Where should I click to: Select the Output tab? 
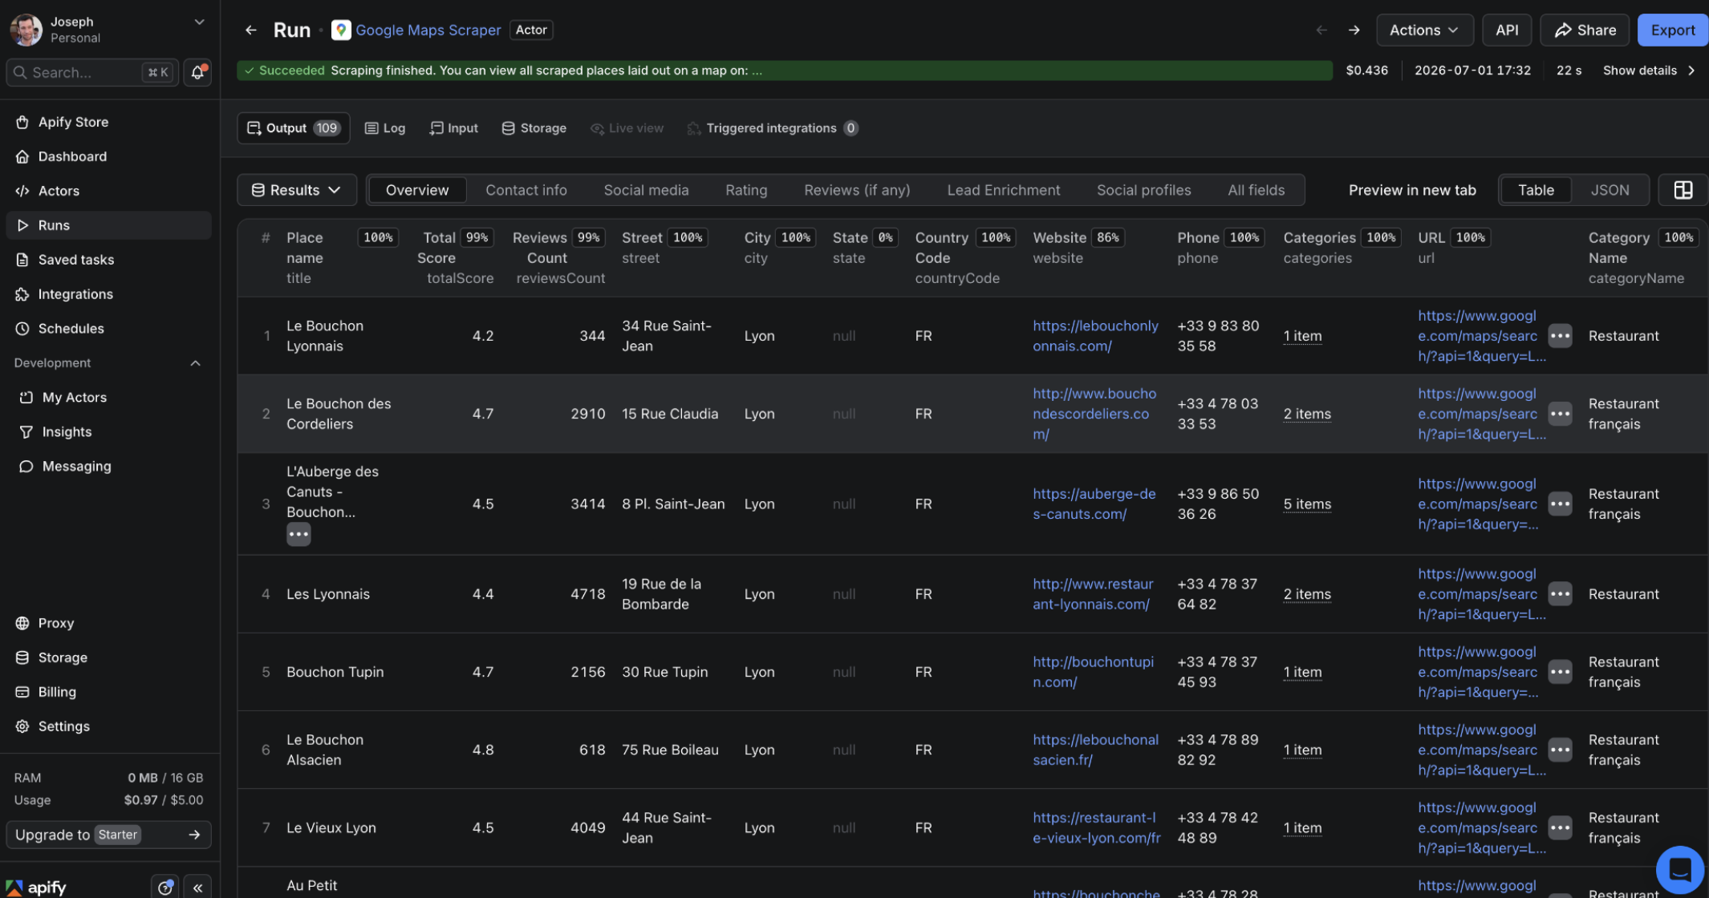pyautogui.click(x=294, y=128)
